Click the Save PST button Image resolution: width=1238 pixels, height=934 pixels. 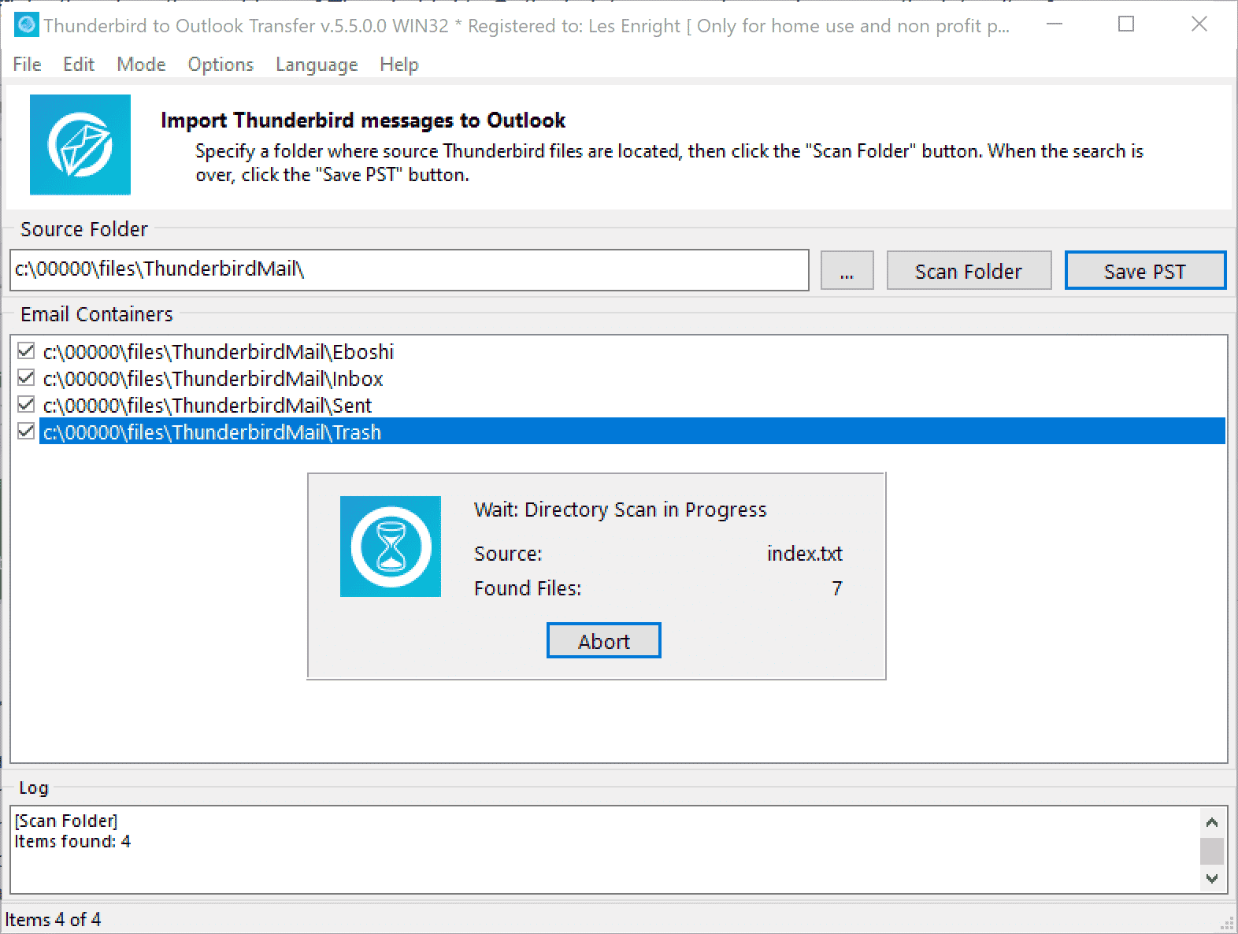point(1145,271)
